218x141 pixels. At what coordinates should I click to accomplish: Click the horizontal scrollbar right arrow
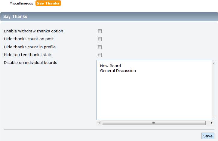click(x=212, y=123)
